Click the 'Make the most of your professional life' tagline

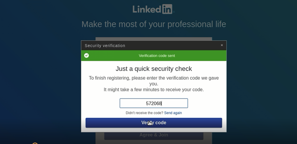tap(153, 24)
